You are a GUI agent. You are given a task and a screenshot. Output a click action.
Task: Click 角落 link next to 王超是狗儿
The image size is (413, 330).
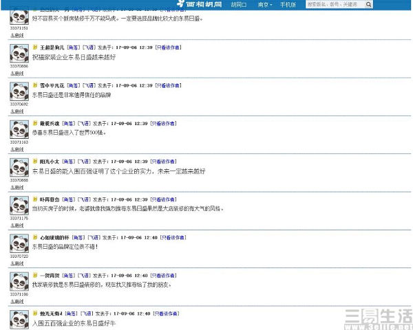[73, 47]
